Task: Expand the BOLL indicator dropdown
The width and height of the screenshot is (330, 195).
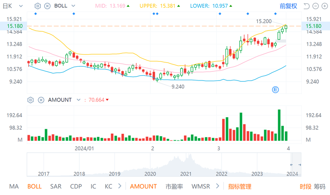Action: coord(73,6)
